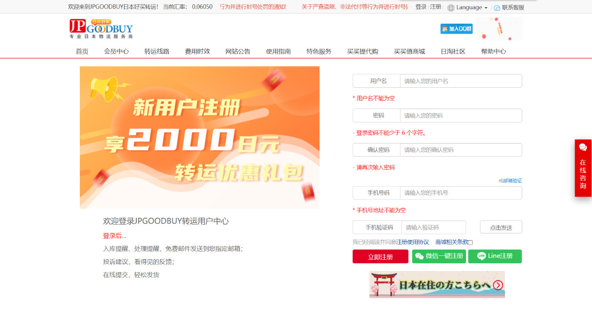Open 费用时效 menu item
592x336 pixels.
(197, 51)
